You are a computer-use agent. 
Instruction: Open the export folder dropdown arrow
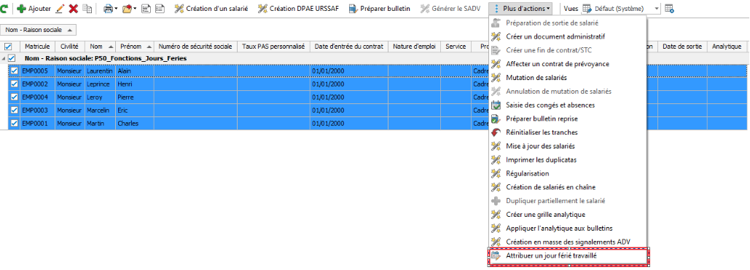[x=135, y=9]
